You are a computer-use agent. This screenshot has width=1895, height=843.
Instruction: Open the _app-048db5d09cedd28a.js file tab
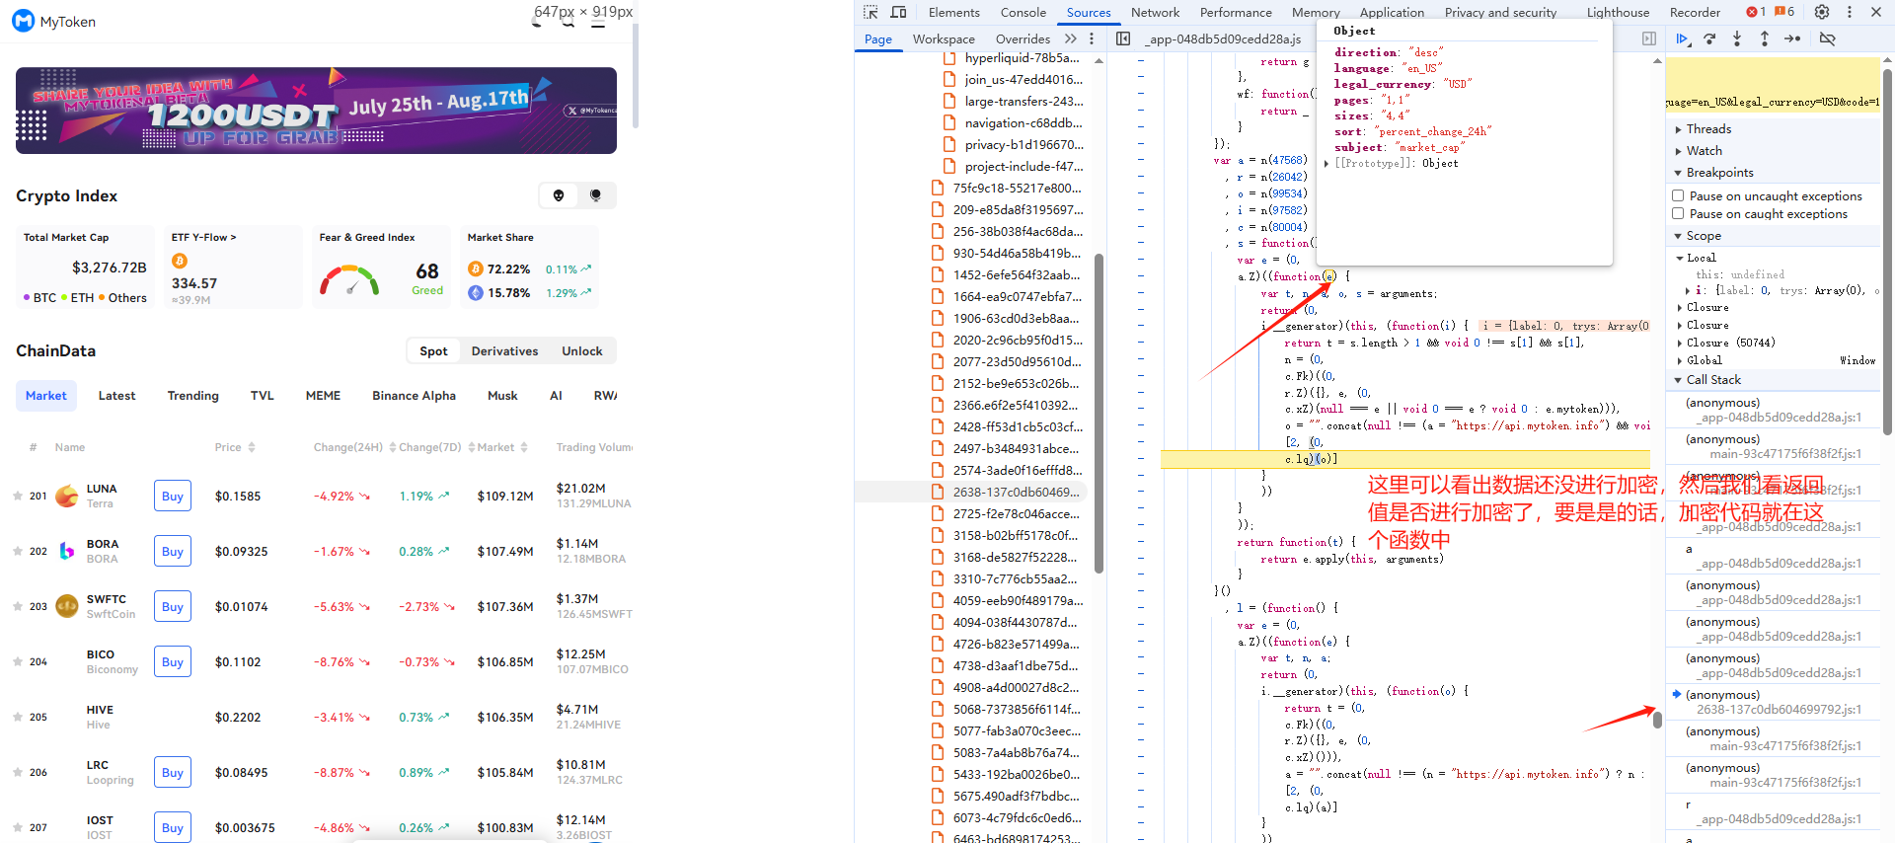[x=1223, y=38]
